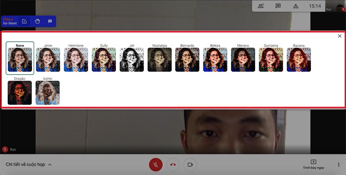Apply the Beleza filter
Screen dimensions: 346x175
click(x=215, y=59)
